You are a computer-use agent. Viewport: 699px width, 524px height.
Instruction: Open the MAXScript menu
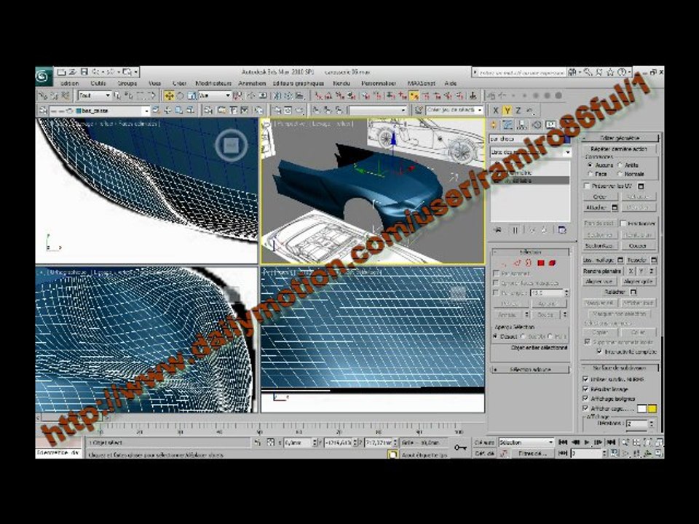click(x=422, y=83)
